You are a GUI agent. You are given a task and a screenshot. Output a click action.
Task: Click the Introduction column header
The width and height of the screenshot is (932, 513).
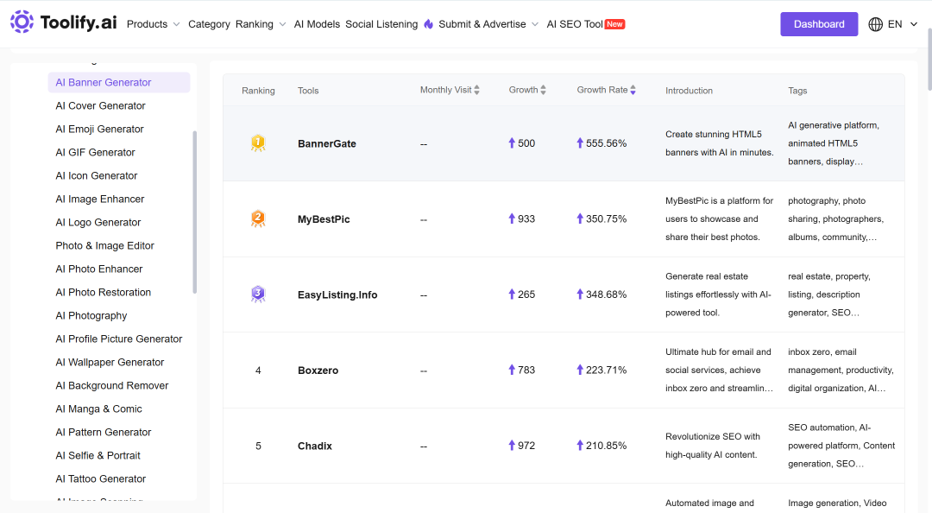coord(689,91)
